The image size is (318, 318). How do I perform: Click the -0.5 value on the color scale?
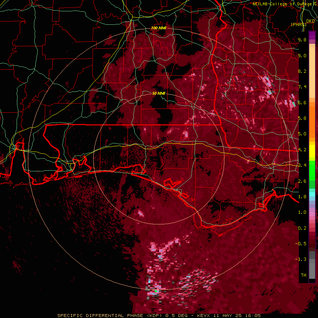coord(301,244)
